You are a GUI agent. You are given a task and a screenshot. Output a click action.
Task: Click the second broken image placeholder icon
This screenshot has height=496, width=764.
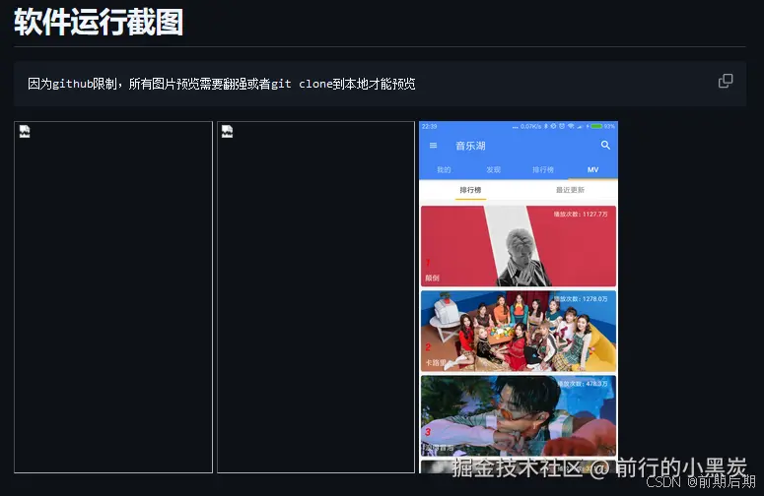pos(227,131)
